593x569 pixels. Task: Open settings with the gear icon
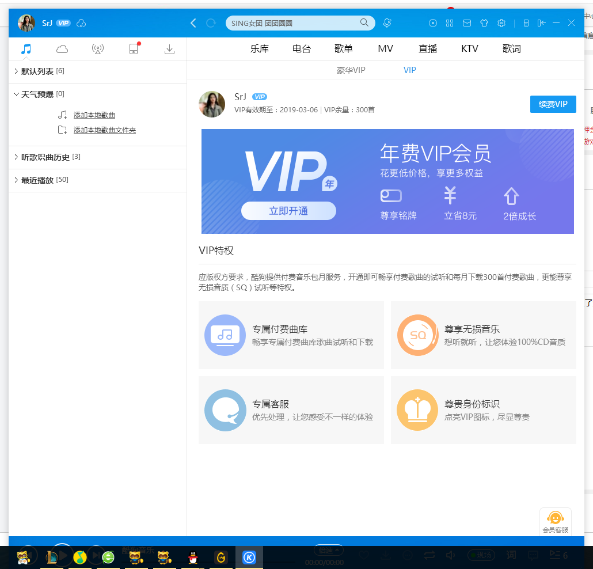pyautogui.click(x=501, y=23)
